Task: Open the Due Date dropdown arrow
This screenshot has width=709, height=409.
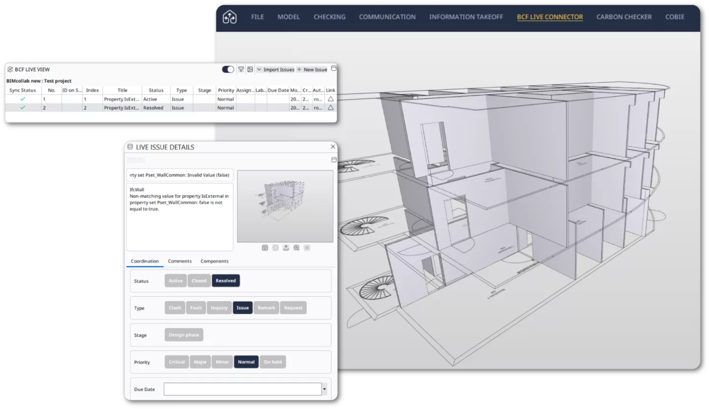Action: (324, 389)
